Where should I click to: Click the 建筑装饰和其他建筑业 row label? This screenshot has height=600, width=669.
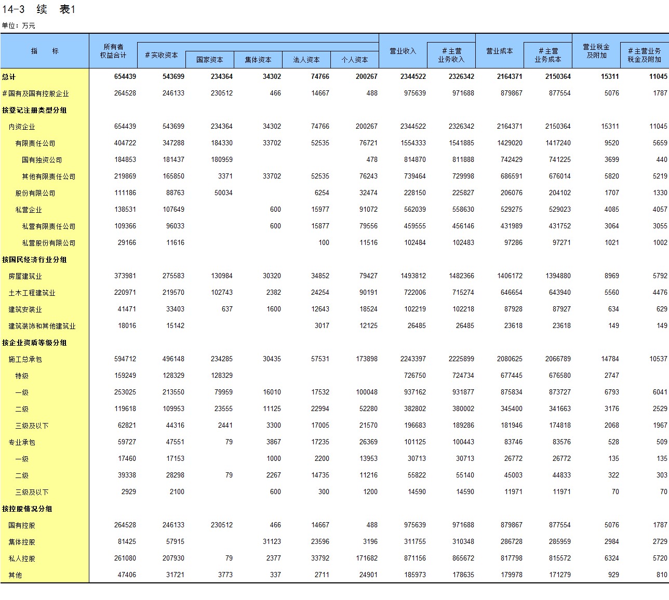pos(42,326)
